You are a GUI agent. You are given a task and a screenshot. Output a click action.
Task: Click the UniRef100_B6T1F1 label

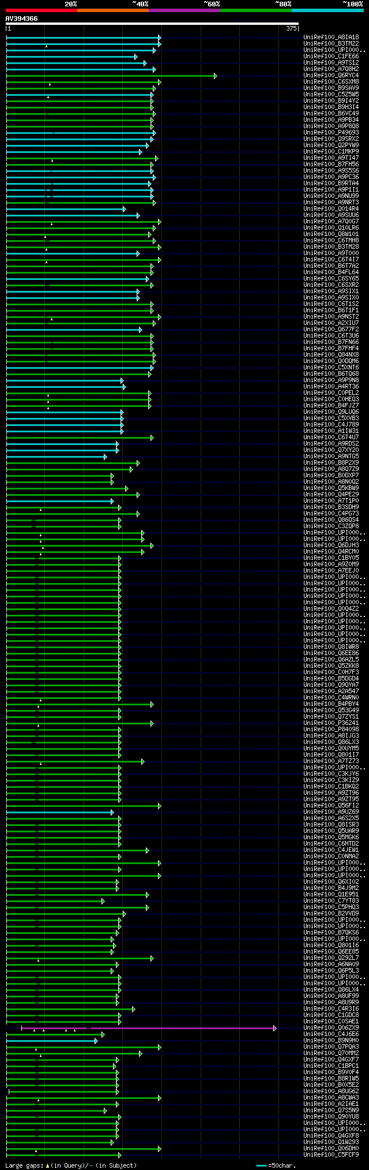pos(331,311)
